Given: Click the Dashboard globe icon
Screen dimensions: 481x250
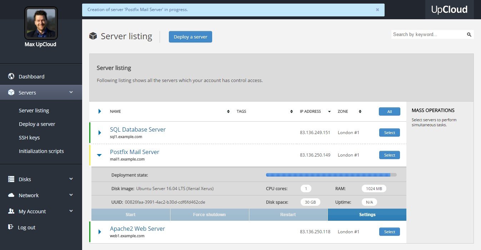Looking at the screenshot, I should pos(11,76).
